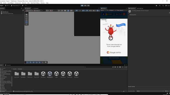Open Local/Global handle rotation dropdown
Image resolution: width=170 pixels, height=95 pixels.
(37, 11)
